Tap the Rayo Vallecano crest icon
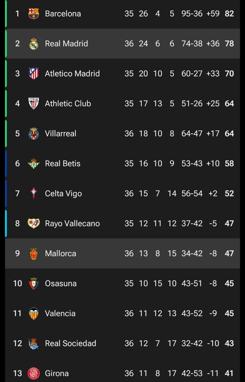This screenshot has height=382, width=245. pyautogui.click(x=33, y=224)
